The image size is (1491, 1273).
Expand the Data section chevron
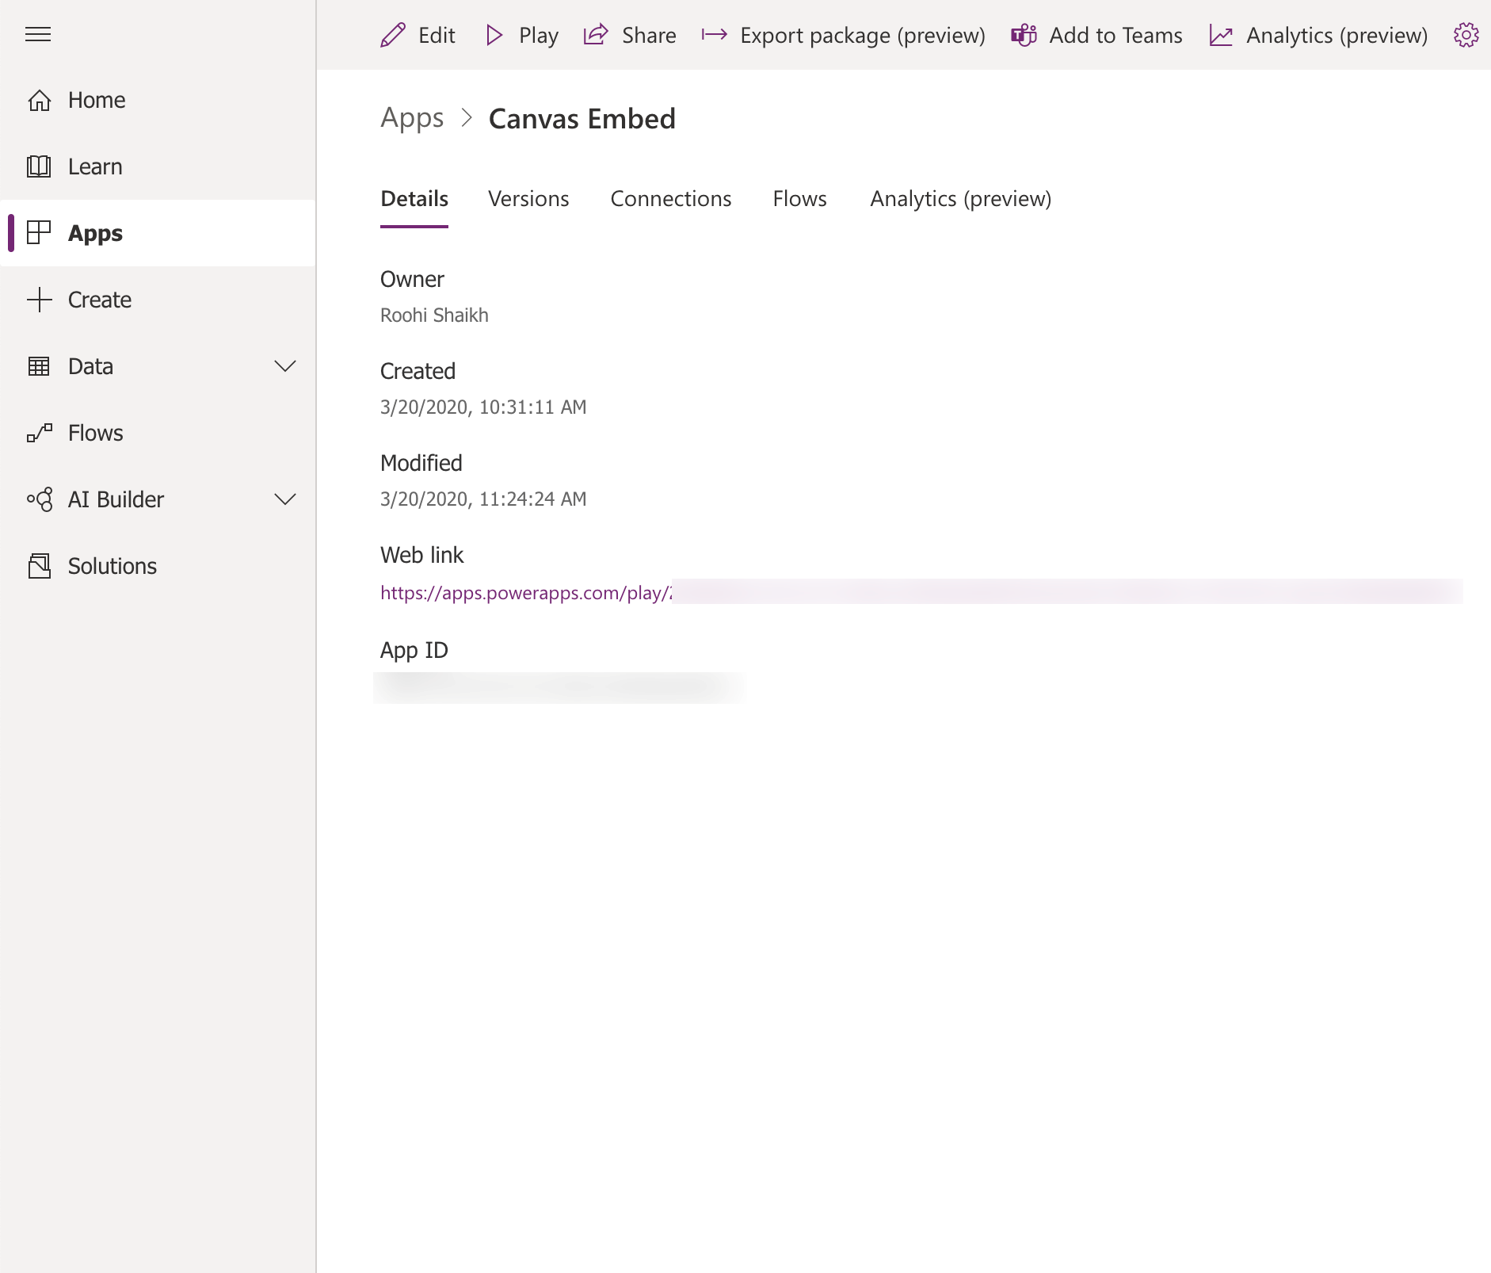[x=285, y=366]
